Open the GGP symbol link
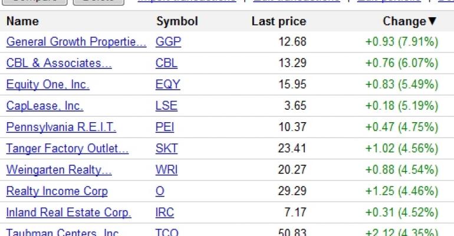 [168, 42]
